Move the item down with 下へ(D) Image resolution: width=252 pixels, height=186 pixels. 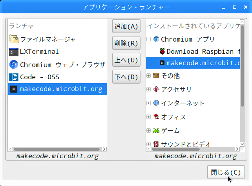[126, 77]
